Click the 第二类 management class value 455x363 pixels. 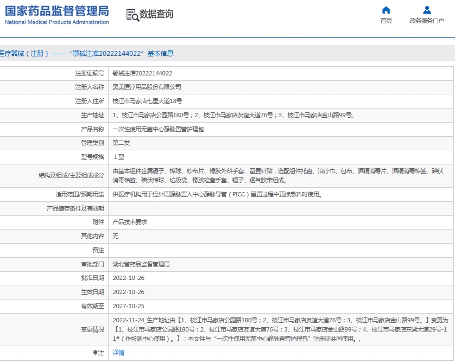point(121,143)
